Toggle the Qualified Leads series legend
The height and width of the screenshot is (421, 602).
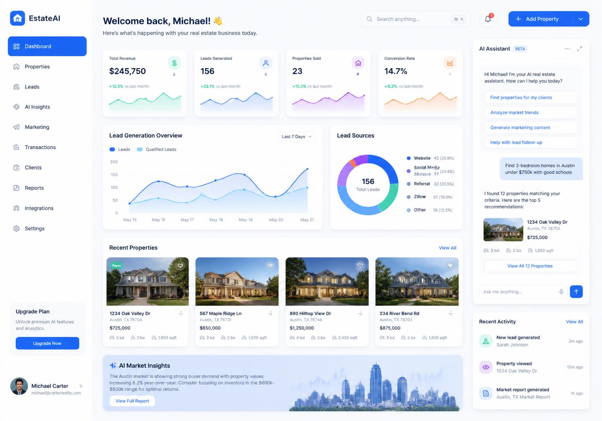click(x=157, y=150)
